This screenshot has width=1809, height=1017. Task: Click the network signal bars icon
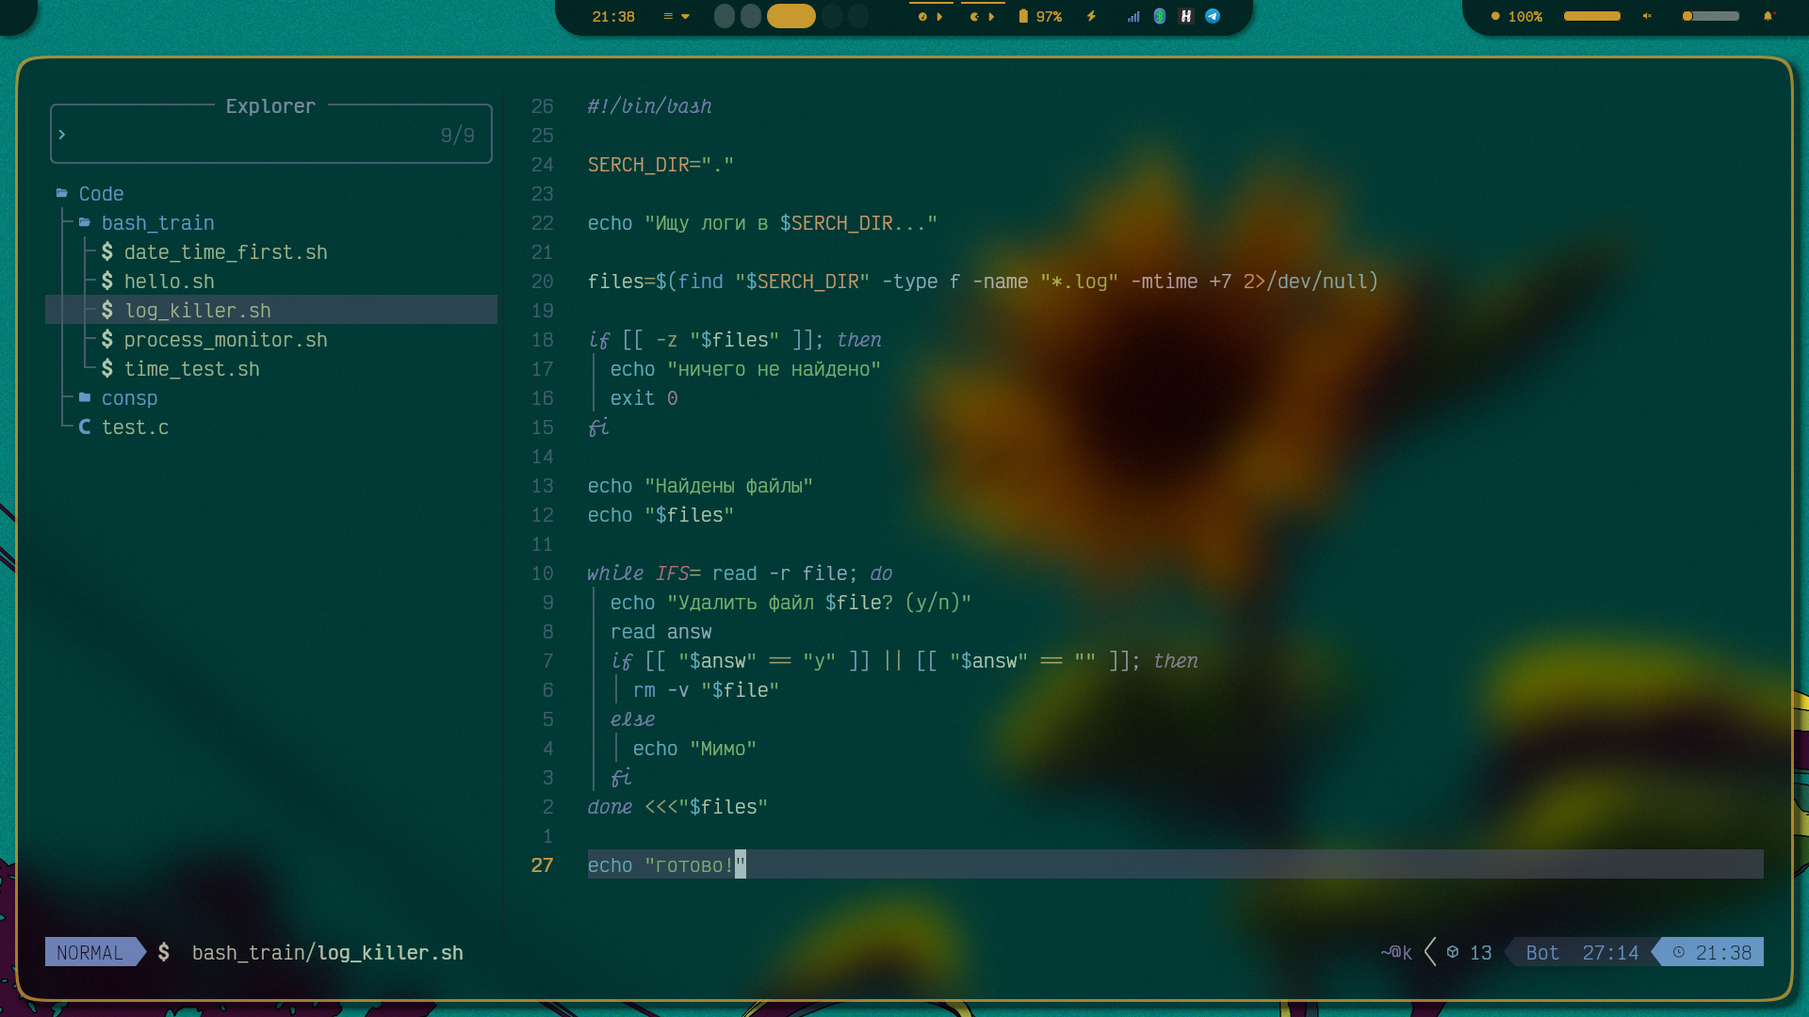click(1133, 16)
